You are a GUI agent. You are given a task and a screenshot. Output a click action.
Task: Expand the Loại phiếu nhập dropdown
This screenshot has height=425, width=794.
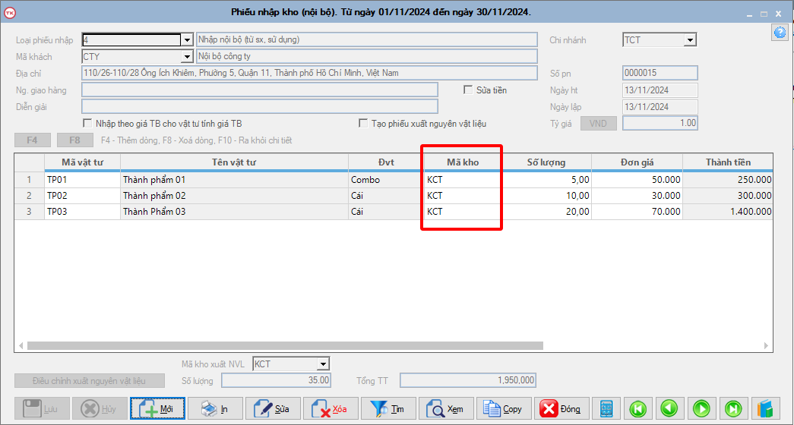pos(187,40)
